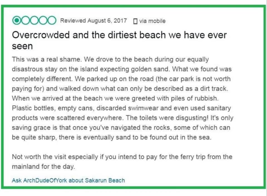Click the fourth rating bubble

[x=43, y=21]
